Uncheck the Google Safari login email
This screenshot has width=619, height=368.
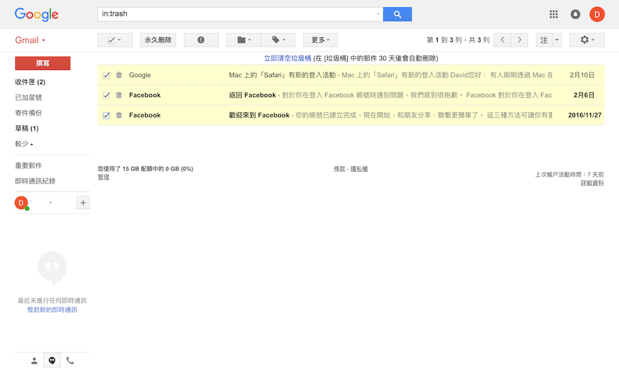(106, 75)
